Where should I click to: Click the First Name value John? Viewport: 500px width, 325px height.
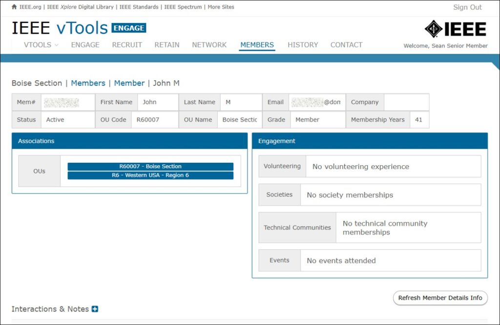click(149, 102)
